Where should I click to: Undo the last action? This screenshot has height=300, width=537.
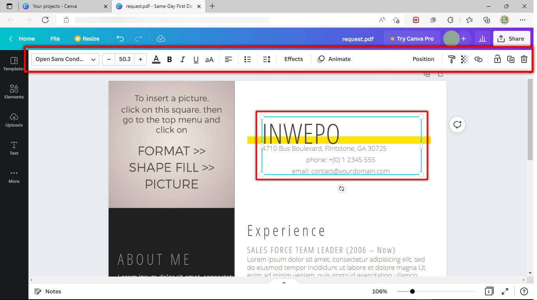(x=120, y=38)
